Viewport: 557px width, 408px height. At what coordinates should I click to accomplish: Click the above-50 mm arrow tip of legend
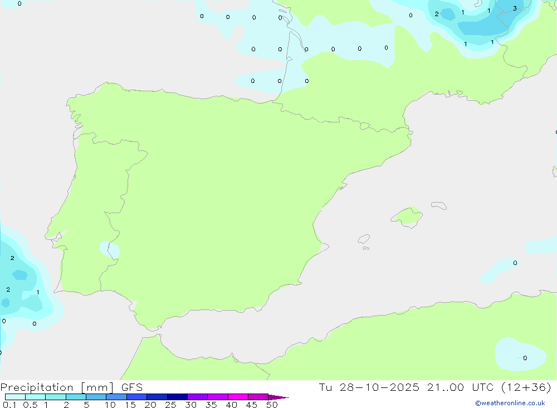[x=279, y=397]
